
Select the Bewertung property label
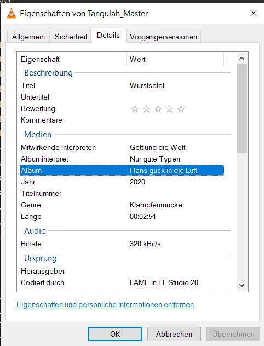tap(38, 109)
